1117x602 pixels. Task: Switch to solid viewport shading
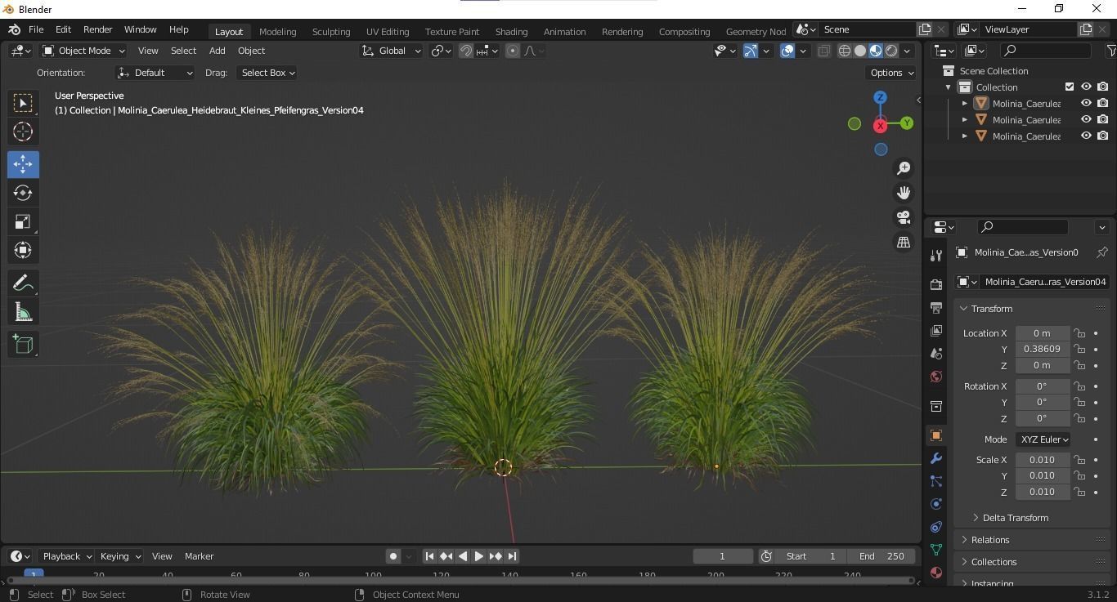click(860, 51)
